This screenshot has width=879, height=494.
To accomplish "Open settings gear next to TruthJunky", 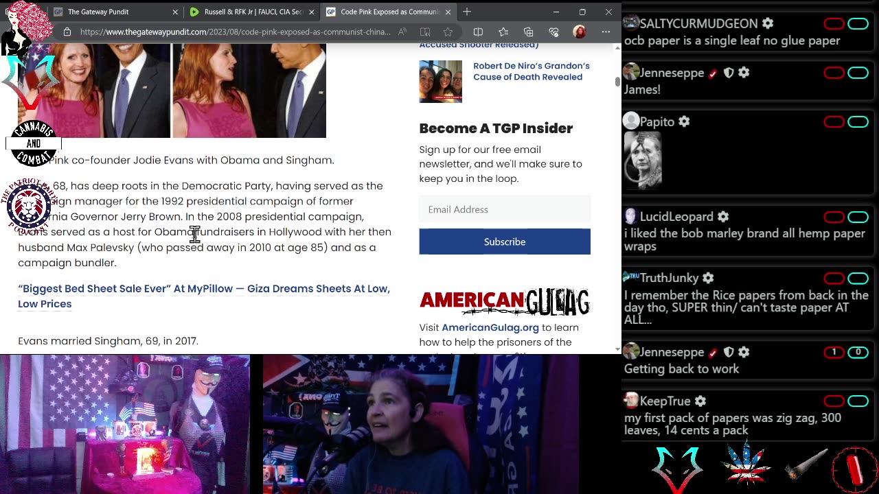I will 708,278.
